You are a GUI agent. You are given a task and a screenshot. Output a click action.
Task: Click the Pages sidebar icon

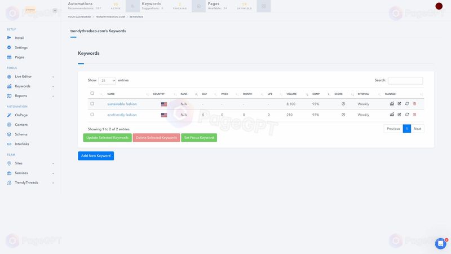(9, 58)
